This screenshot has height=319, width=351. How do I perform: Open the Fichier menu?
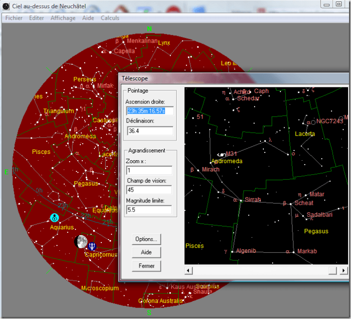click(14, 18)
